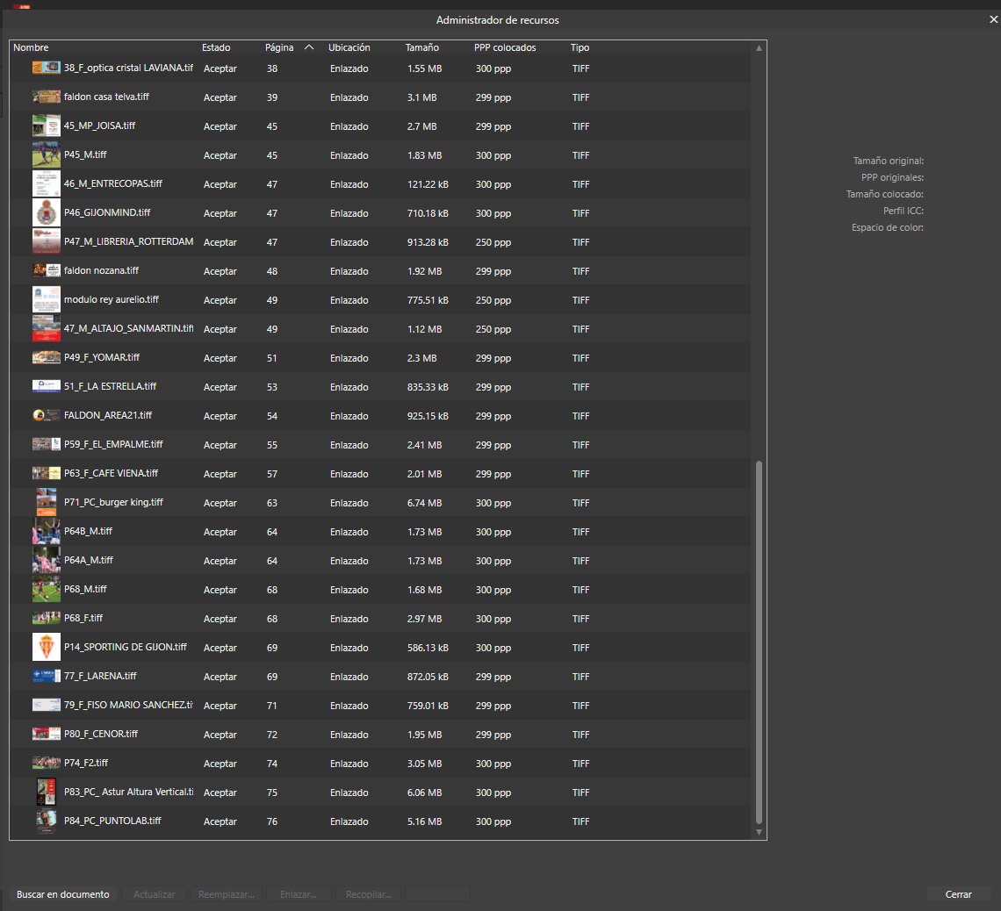Click thumbnail of P14_SPORTING DE GIJON.tiff
1001x911 pixels.
(x=46, y=647)
